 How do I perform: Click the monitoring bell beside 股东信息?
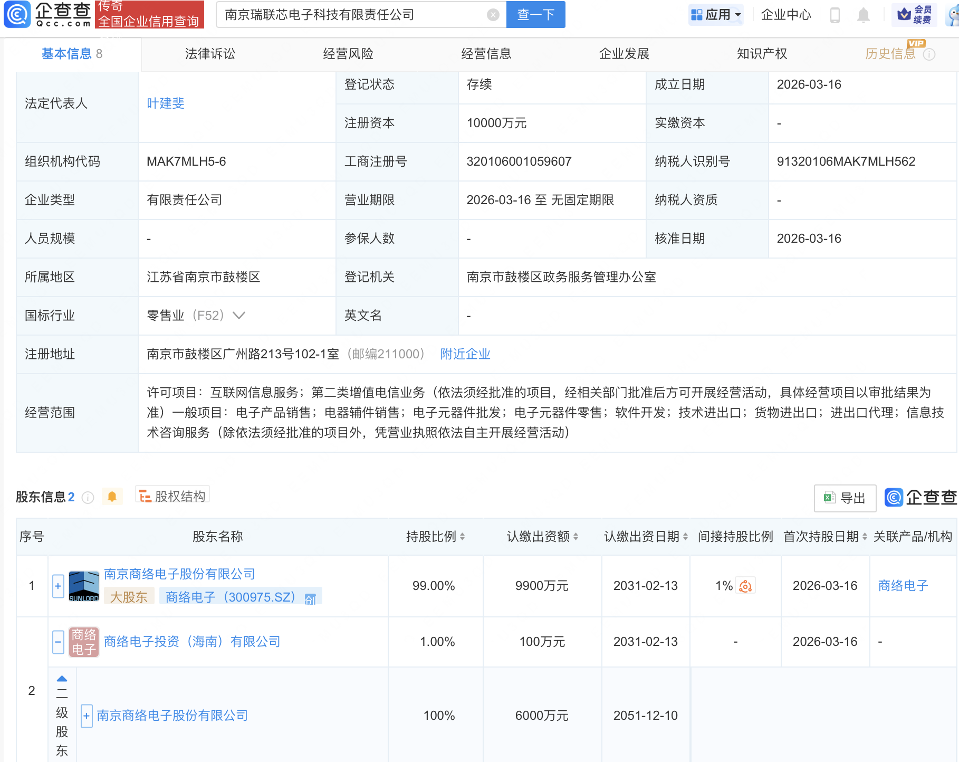(112, 497)
